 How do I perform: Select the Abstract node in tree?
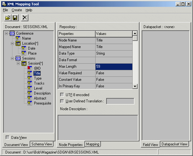point(40,98)
